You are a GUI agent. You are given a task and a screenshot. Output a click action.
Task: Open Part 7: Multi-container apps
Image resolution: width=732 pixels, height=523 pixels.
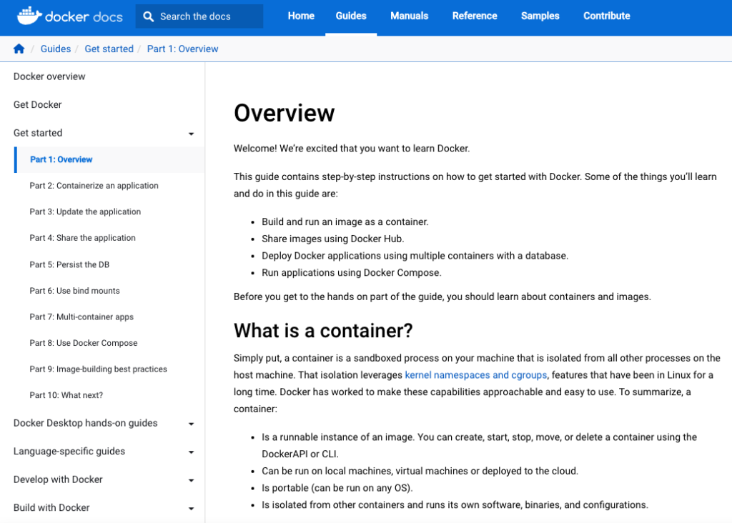(81, 317)
